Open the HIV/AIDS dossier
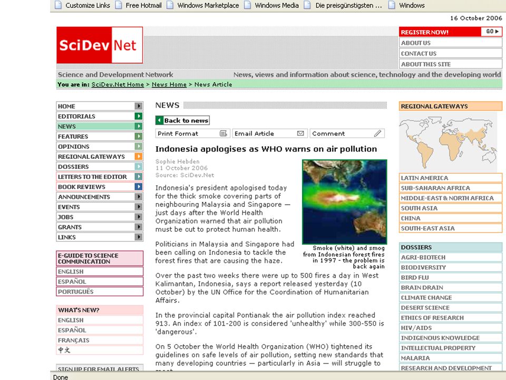 coord(451,328)
